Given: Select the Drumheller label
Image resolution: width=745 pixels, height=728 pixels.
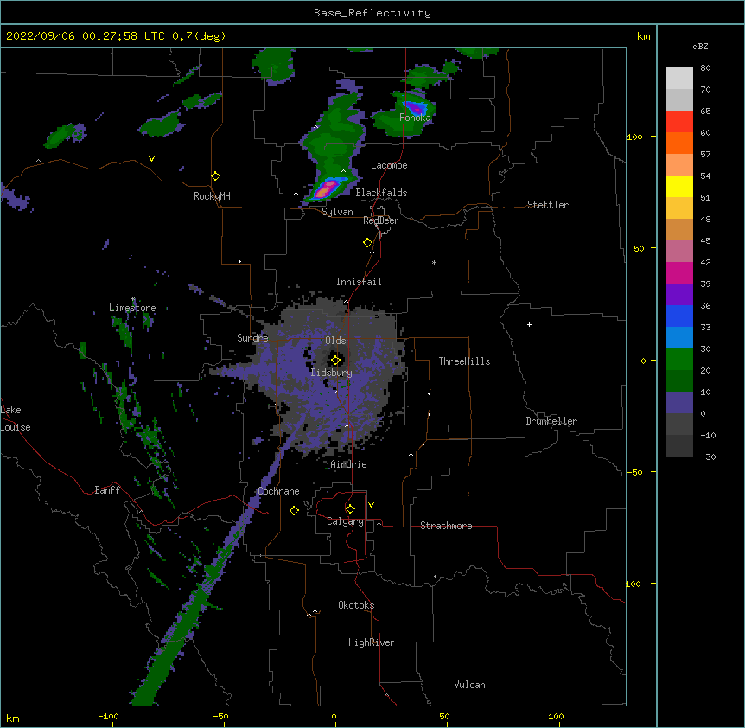Looking at the screenshot, I should [x=551, y=421].
